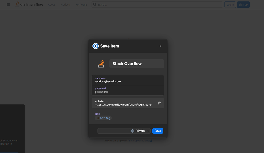Open the hamburger menu in the header
Image resolution: width=264 pixels, height=153 pixels.
(x=8, y=4)
